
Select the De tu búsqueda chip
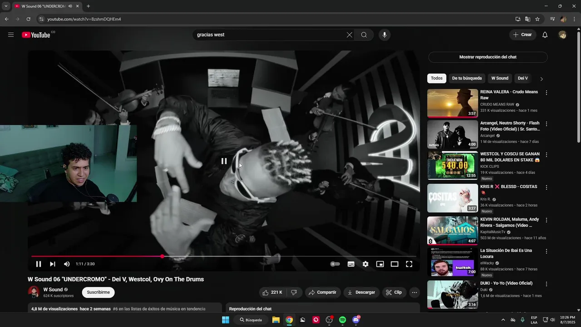pos(467,79)
